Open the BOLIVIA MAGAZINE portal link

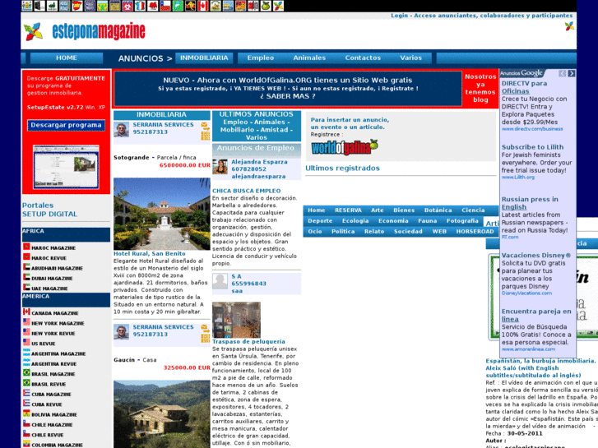point(54,415)
